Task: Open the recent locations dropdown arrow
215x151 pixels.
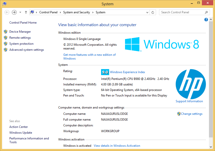Action: pos(20,12)
